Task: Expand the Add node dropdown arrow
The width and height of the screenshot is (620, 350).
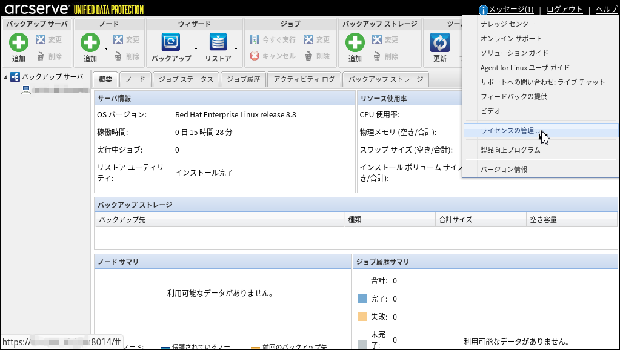Action: [107, 48]
